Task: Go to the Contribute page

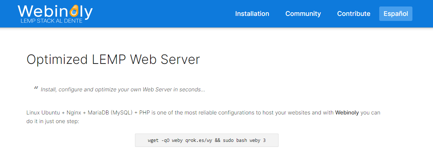Action: coord(354,14)
